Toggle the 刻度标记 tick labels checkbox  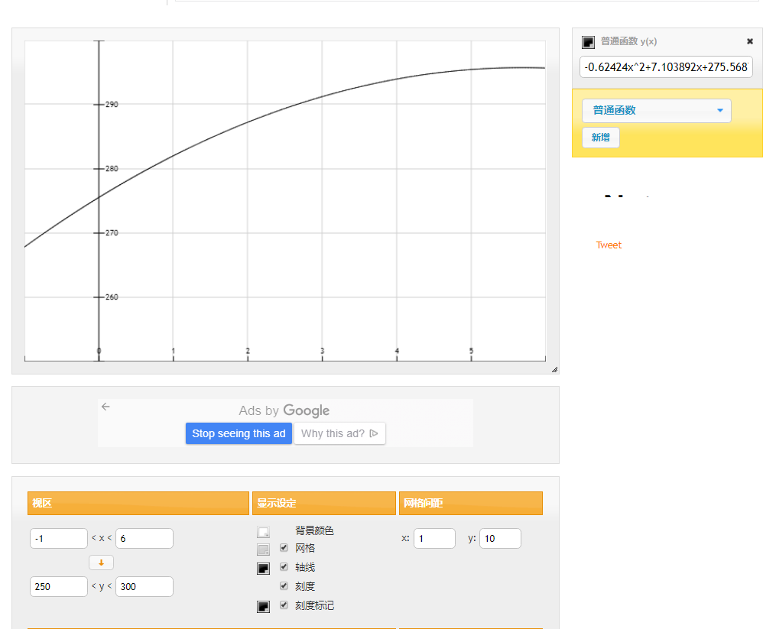tap(284, 605)
